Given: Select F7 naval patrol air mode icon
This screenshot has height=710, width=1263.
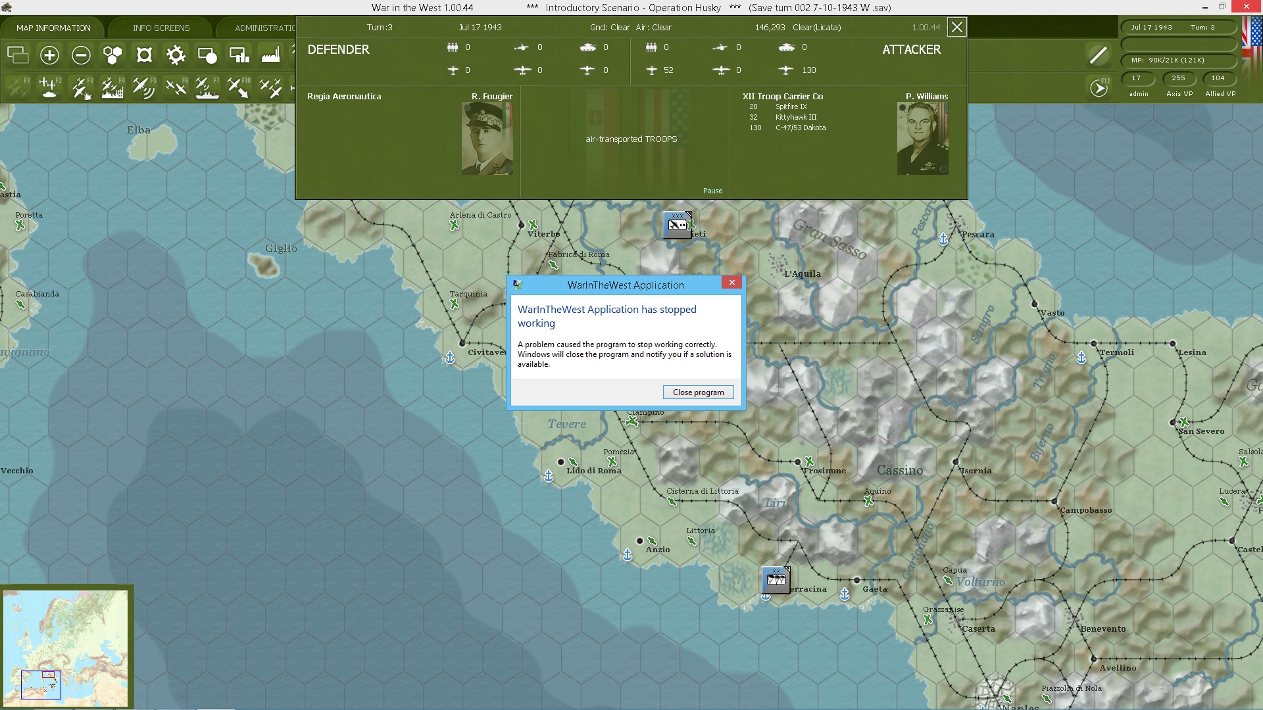Looking at the screenshot, I should (207, 87).
